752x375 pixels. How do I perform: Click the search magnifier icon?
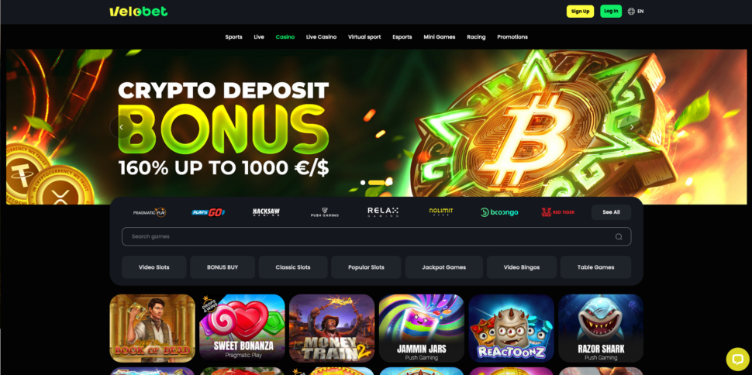(619, 236)
